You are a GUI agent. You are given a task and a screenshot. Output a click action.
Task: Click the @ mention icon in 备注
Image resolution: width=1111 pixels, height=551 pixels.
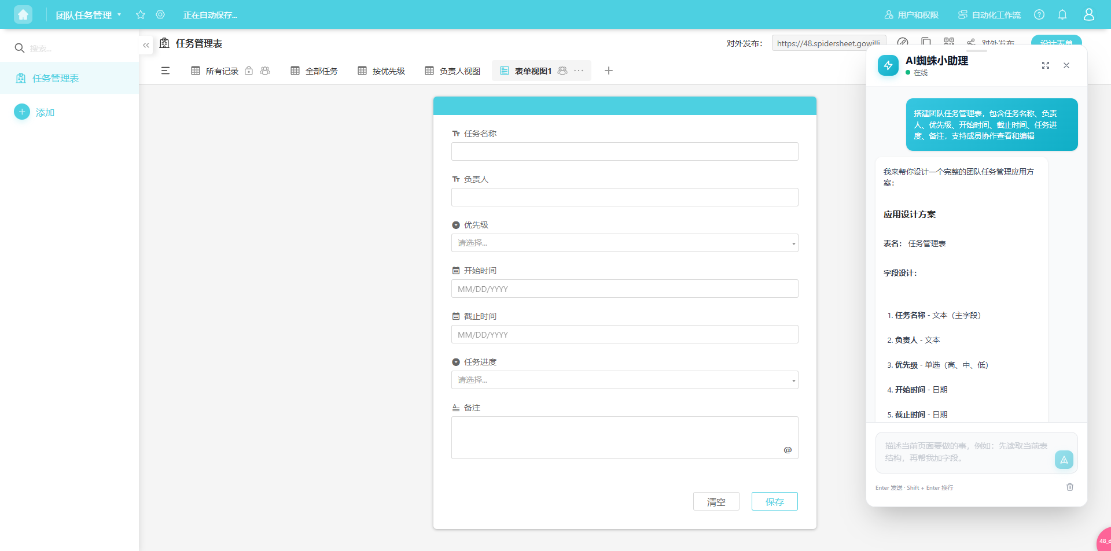click(x=788, y=450)
